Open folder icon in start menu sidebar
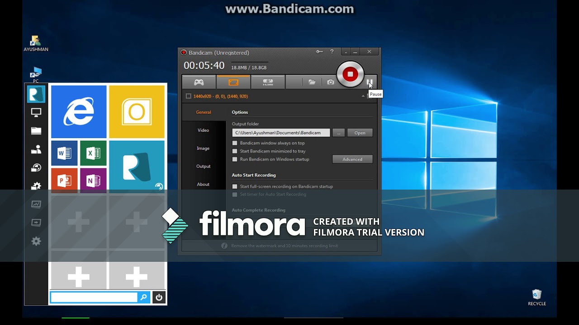 tap(36, 131)
